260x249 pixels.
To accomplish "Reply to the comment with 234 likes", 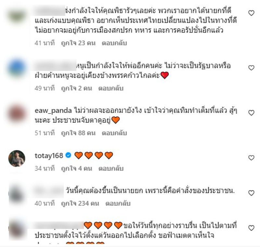I will [x=118, y=203].
